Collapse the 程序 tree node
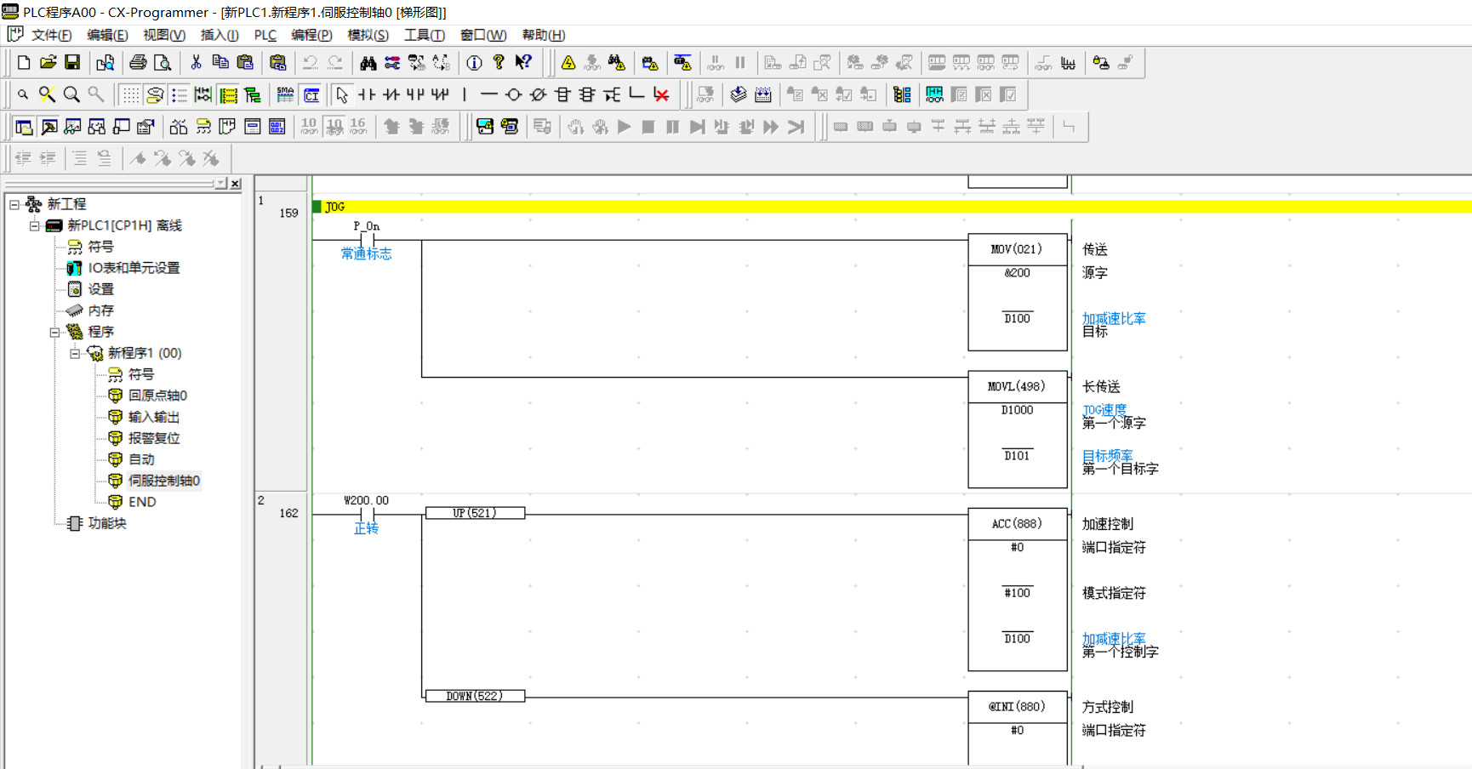This screenshot has height=769, width=1472. [x=54, y=332]
